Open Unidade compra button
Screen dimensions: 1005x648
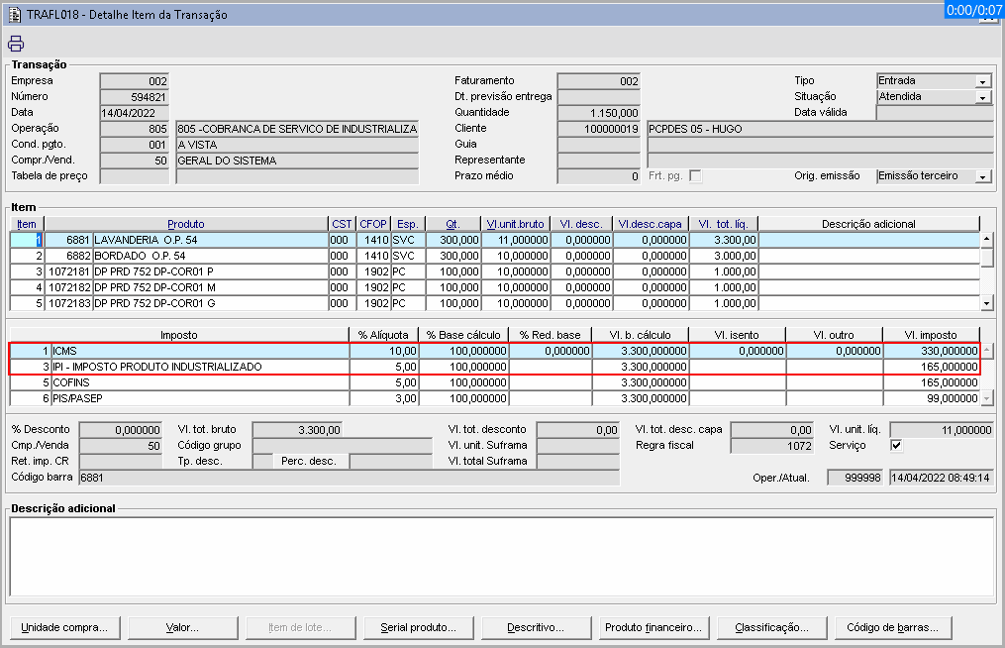[64, 627]
